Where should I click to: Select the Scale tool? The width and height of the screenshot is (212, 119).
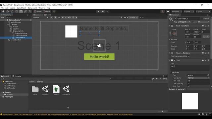coord(17,12)
